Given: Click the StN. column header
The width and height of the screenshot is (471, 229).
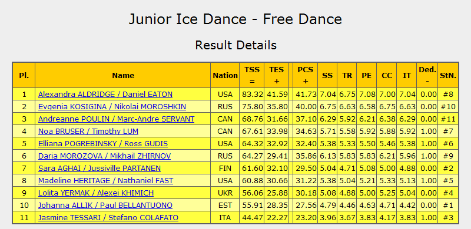Looking at the screenshot, I should click(448, 75).
